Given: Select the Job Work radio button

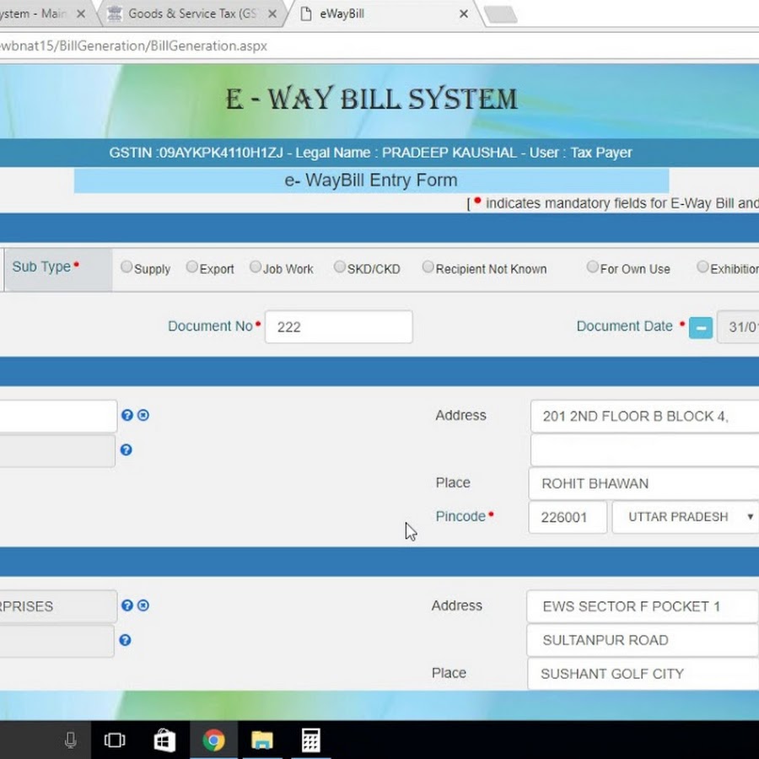Looking at the screenshot, I should tap(256, 267).
